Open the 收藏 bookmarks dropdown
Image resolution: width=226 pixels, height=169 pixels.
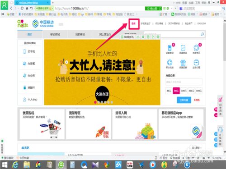12,14
